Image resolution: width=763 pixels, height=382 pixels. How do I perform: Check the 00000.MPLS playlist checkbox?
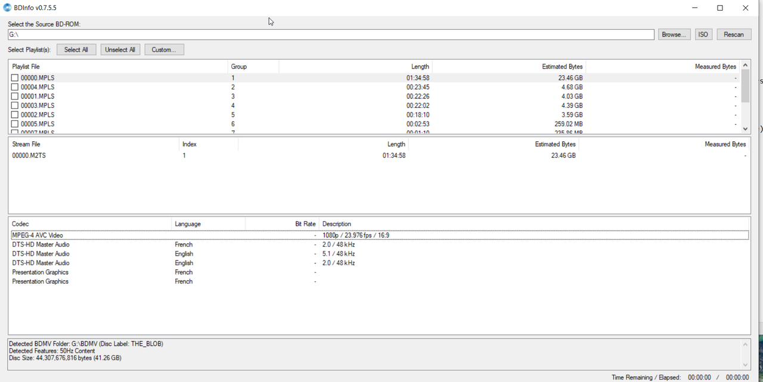point(15,78)
